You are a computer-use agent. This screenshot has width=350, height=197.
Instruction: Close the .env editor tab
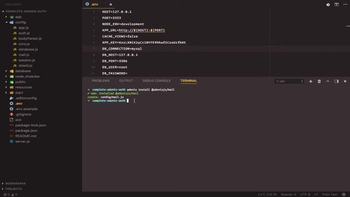[110, 4]
